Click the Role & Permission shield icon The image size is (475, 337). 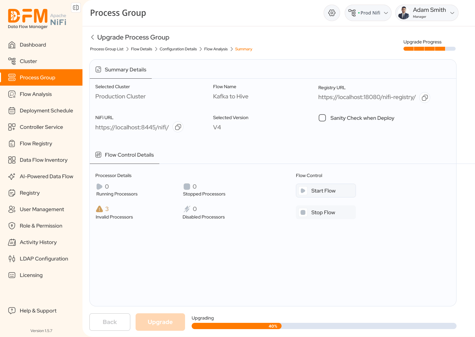[x=12, y=226]
